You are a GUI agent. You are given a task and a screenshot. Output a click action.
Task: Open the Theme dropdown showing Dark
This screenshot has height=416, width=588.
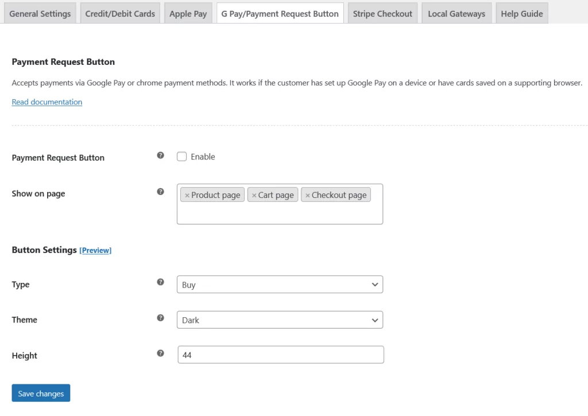[280, 320]
